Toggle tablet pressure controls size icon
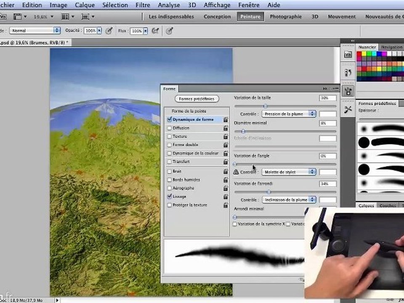 click(169, 31)
